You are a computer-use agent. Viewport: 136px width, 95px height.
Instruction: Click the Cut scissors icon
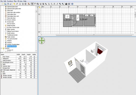coord(20,4)
